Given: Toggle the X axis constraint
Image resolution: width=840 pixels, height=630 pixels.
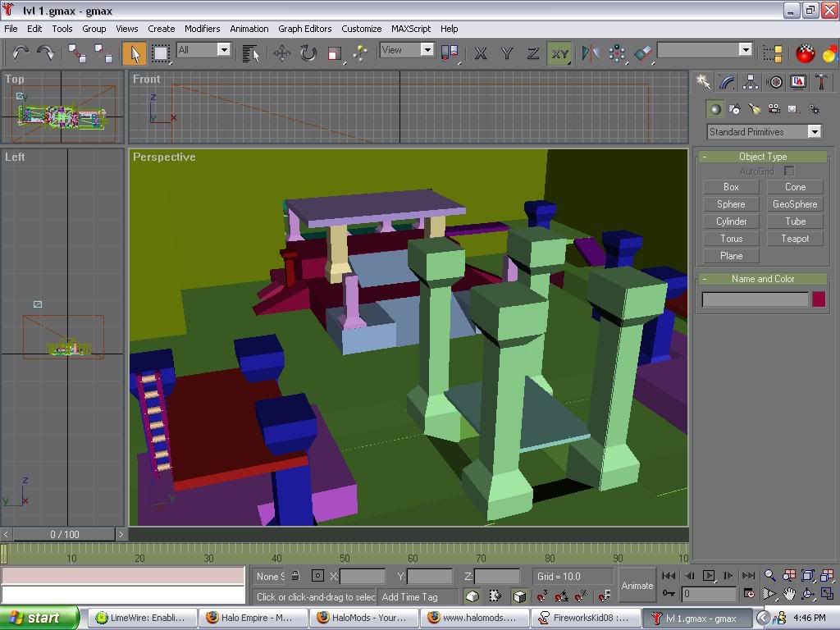Looking at the screenshot, I should coord(481,53).
